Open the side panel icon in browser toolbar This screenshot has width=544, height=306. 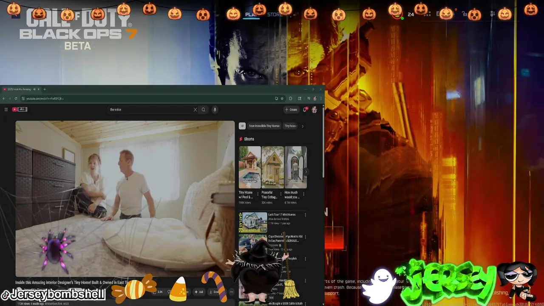point(300,99)
